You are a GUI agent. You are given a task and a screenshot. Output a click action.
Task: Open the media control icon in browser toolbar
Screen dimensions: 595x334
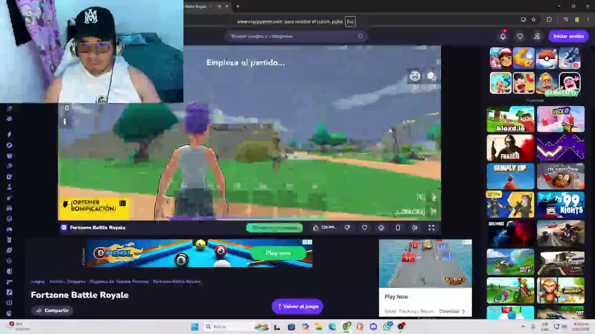(566, 19)
